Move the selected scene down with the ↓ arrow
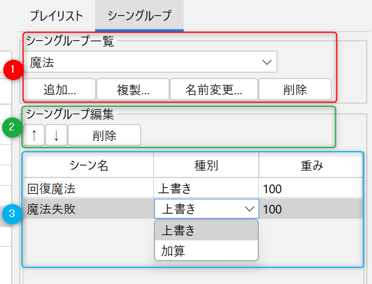The height and width of the screenshot is (284, 372). tap(56, 136)
